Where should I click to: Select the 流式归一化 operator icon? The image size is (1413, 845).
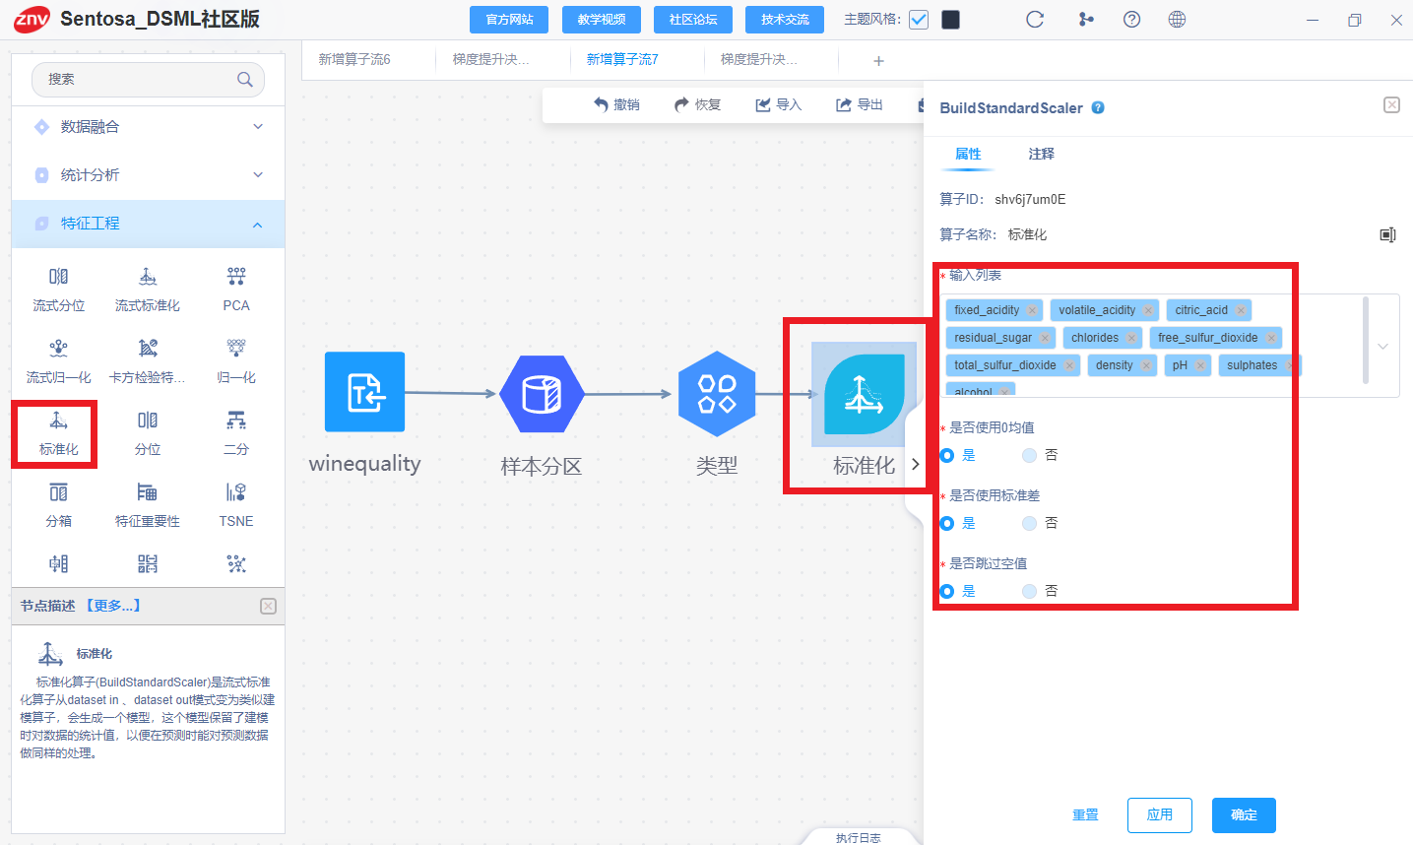click(x=59, y=349)
